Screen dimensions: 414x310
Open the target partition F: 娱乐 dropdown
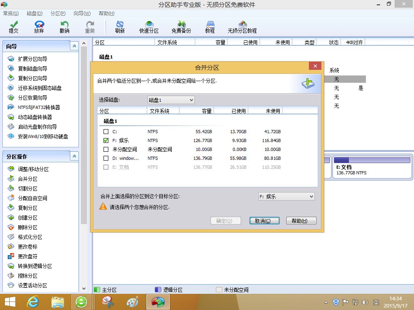click(286, 197)
